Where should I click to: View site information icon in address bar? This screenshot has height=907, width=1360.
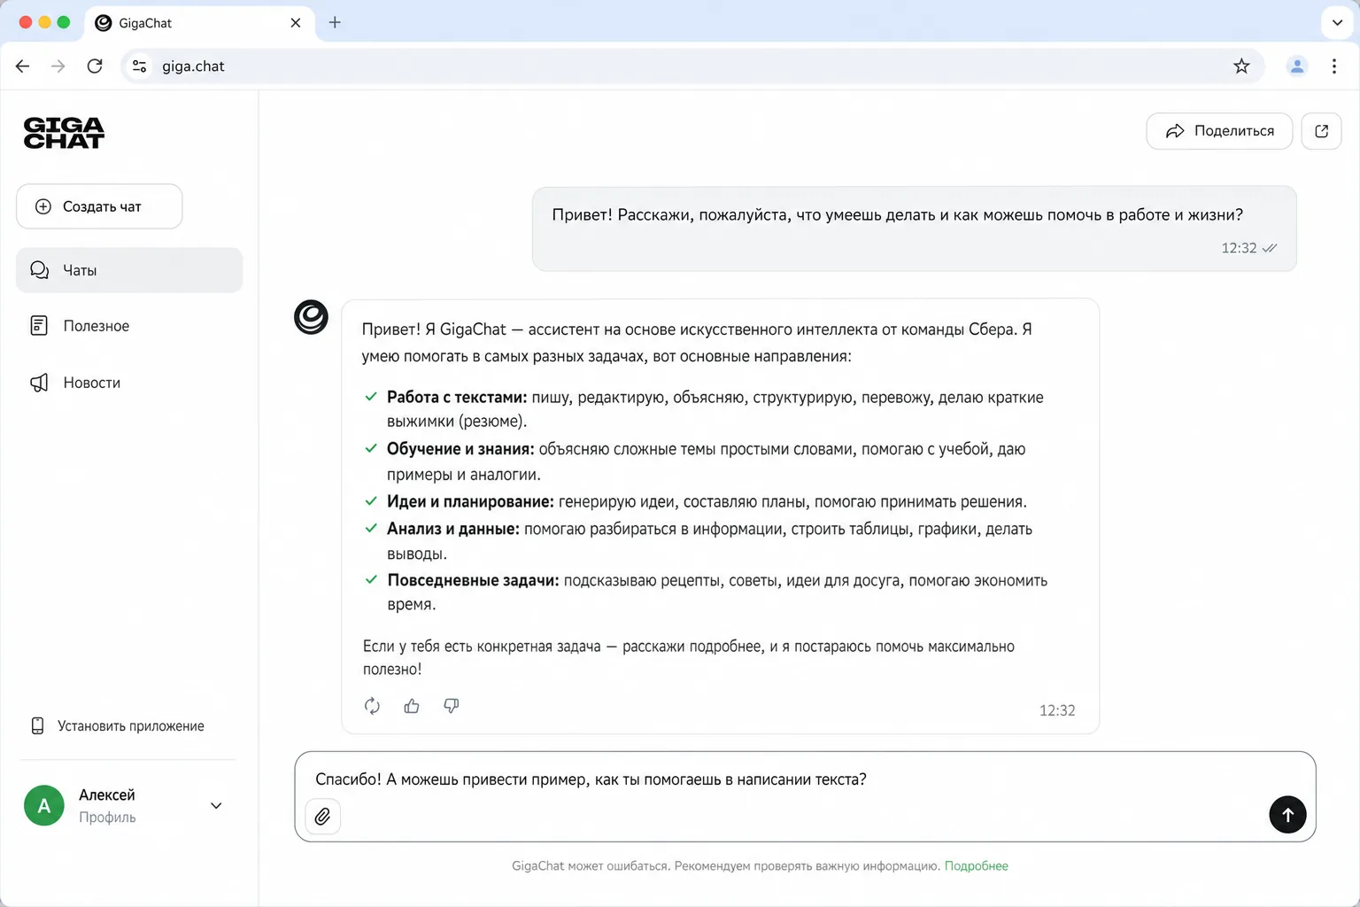click(140, 66)
